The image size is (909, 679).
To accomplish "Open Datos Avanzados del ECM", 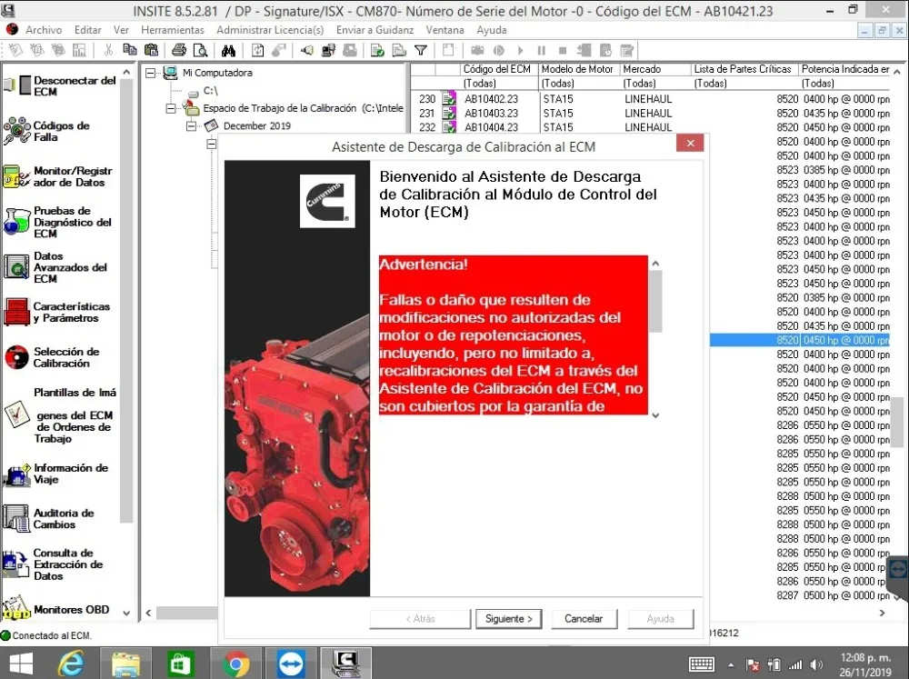I will 55,266.
